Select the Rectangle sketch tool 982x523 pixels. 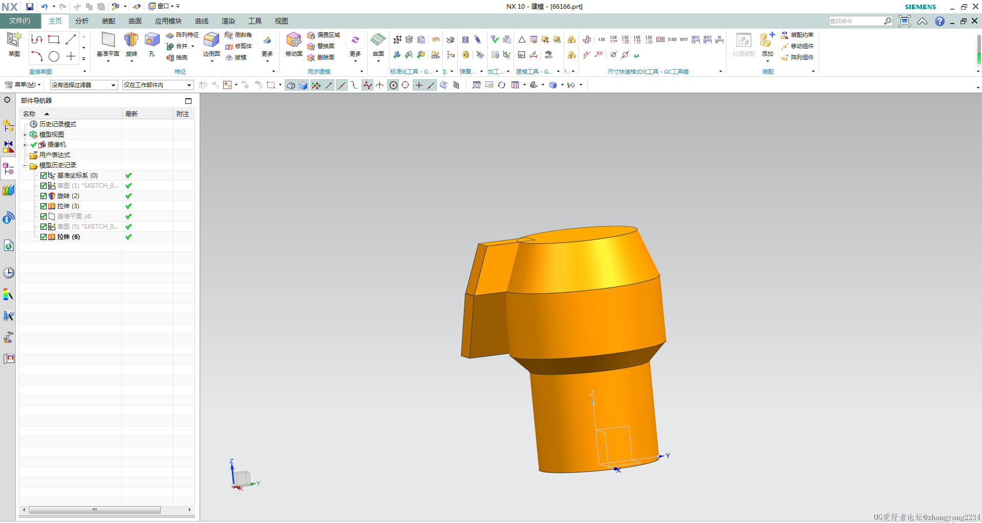(54, 39)
